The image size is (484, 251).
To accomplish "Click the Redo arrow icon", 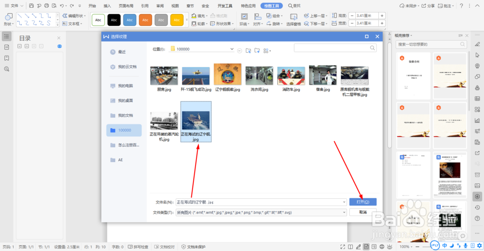I will click(72, 5).
